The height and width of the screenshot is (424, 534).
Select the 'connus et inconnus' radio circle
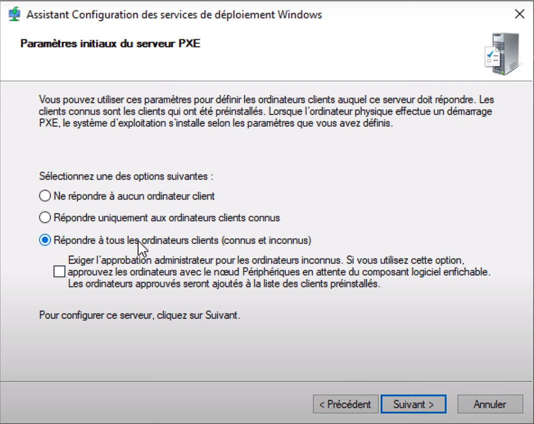point(45,240)
